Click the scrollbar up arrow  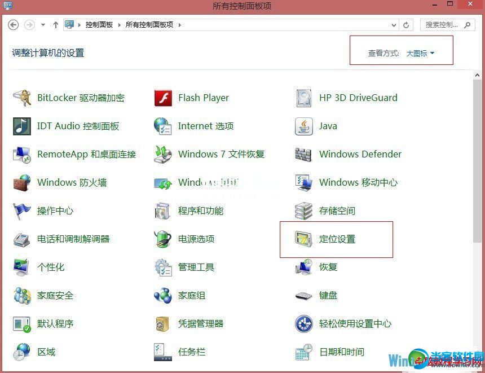point(477,75)
